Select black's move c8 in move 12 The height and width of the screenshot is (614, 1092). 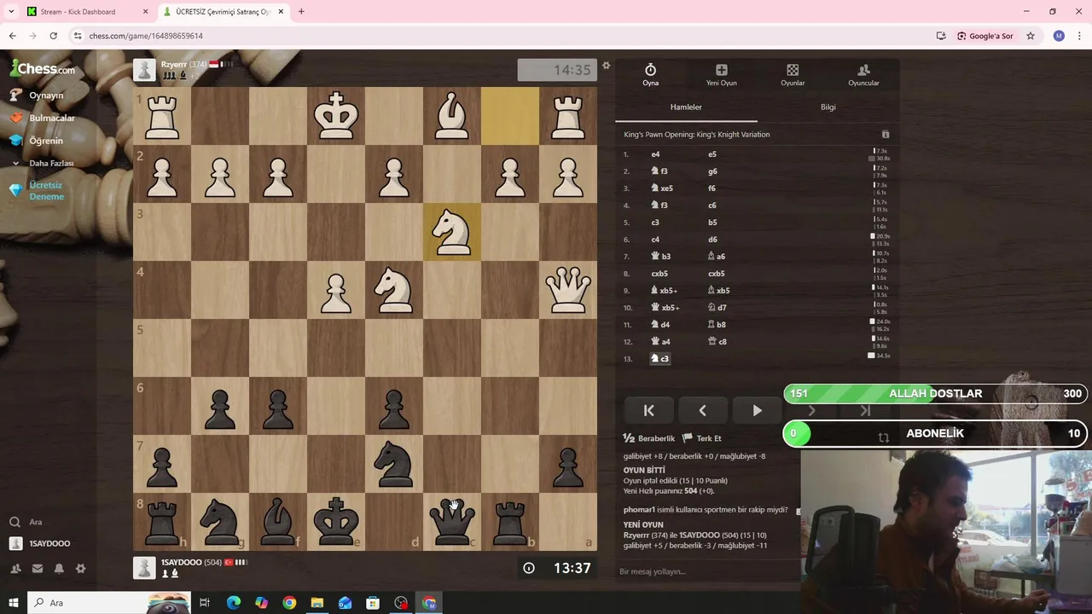click(x=717, y=342)
